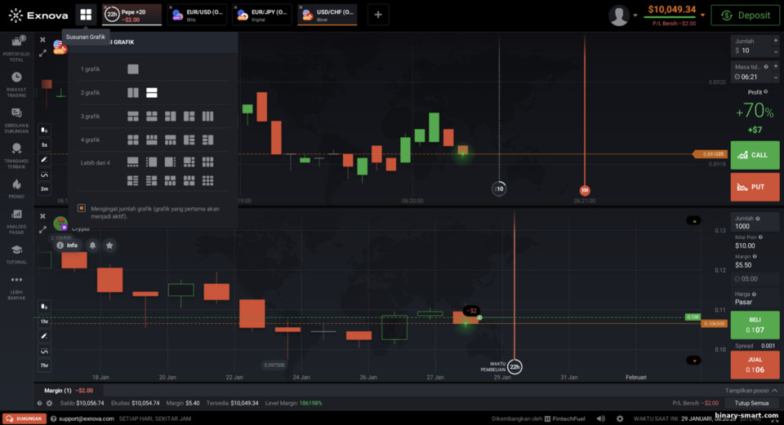Screen dimensions: 784x425
Task: Switch to the EUR/USD Blitz tab
Action: tap(197, 15)
